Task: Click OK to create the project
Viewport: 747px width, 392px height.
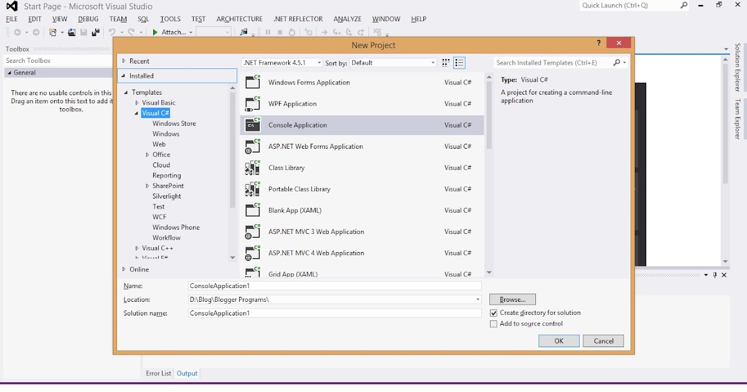Action: (x=559, y=341)
